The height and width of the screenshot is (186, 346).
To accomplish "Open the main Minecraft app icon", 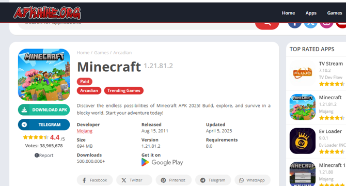I will (44, 74).
